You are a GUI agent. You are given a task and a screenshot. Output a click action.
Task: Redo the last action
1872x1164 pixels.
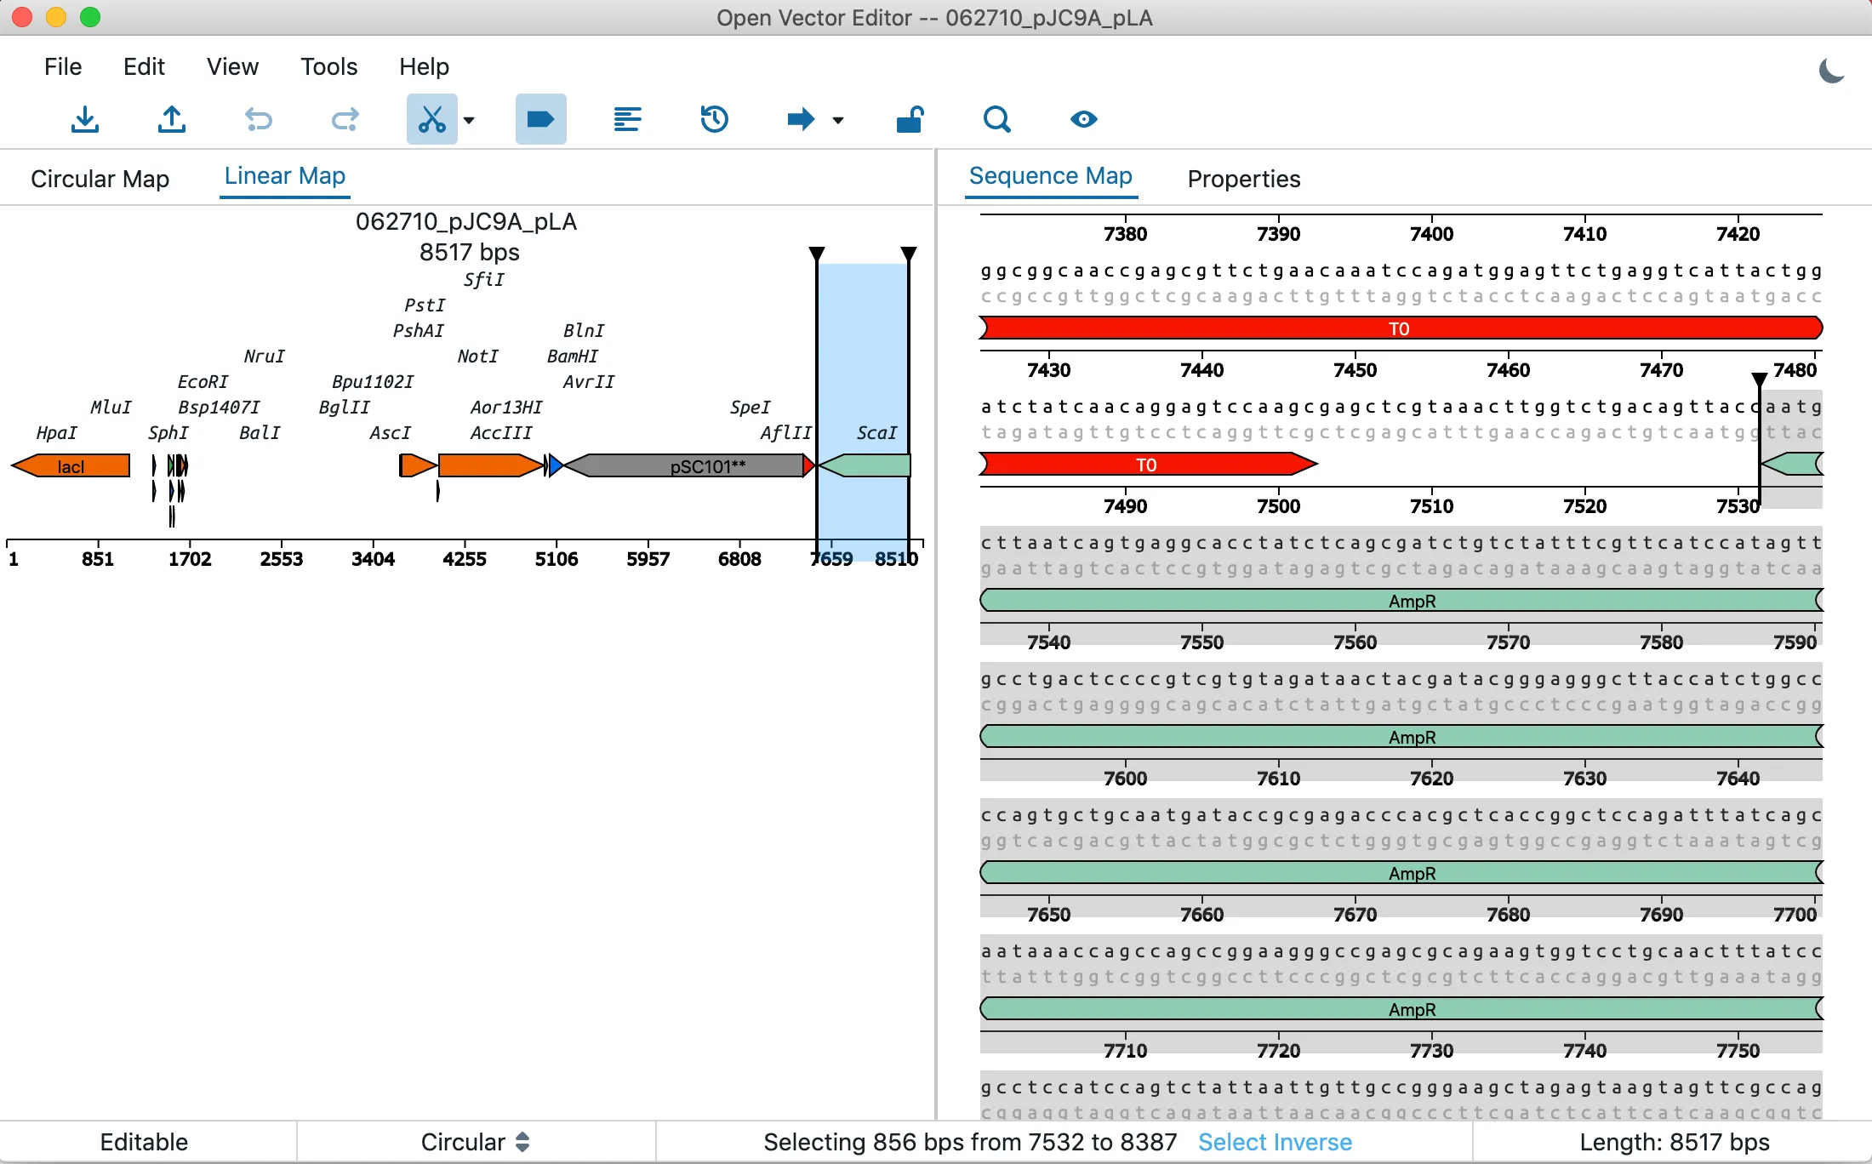(345, 119)
